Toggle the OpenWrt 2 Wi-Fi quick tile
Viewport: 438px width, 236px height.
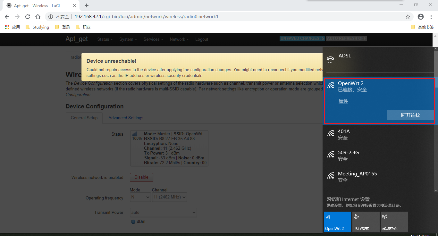pos(337,222)
